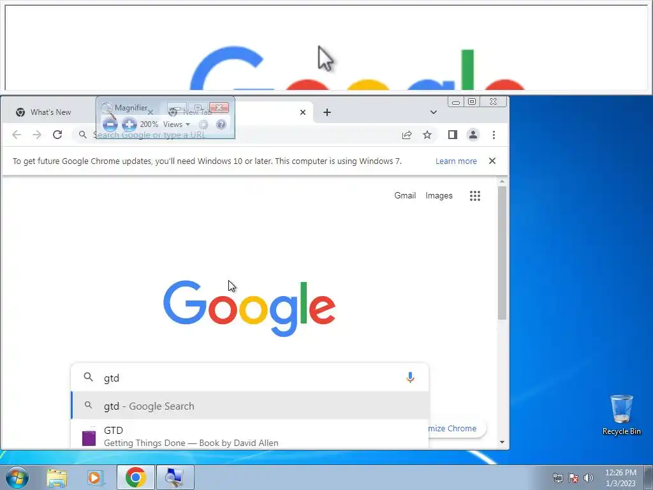The width and height of the screenshot is (653, 490).
Task: Open Recycle Bin on desktop
Action: click(x=621, y=415)
